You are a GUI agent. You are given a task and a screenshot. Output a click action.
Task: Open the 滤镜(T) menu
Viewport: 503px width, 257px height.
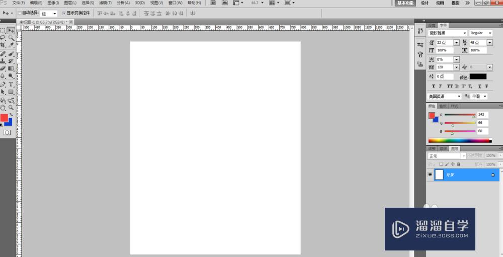[105, 3]
